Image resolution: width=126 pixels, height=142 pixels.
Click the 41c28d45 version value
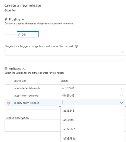tap(68, 95)
